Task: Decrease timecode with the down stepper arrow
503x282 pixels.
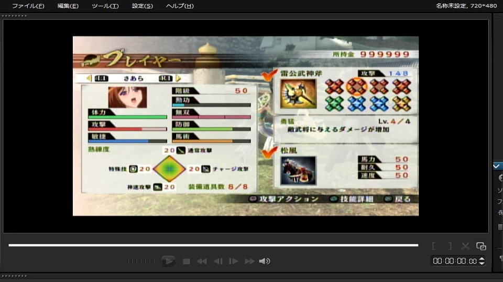Action: pos(482,263)
